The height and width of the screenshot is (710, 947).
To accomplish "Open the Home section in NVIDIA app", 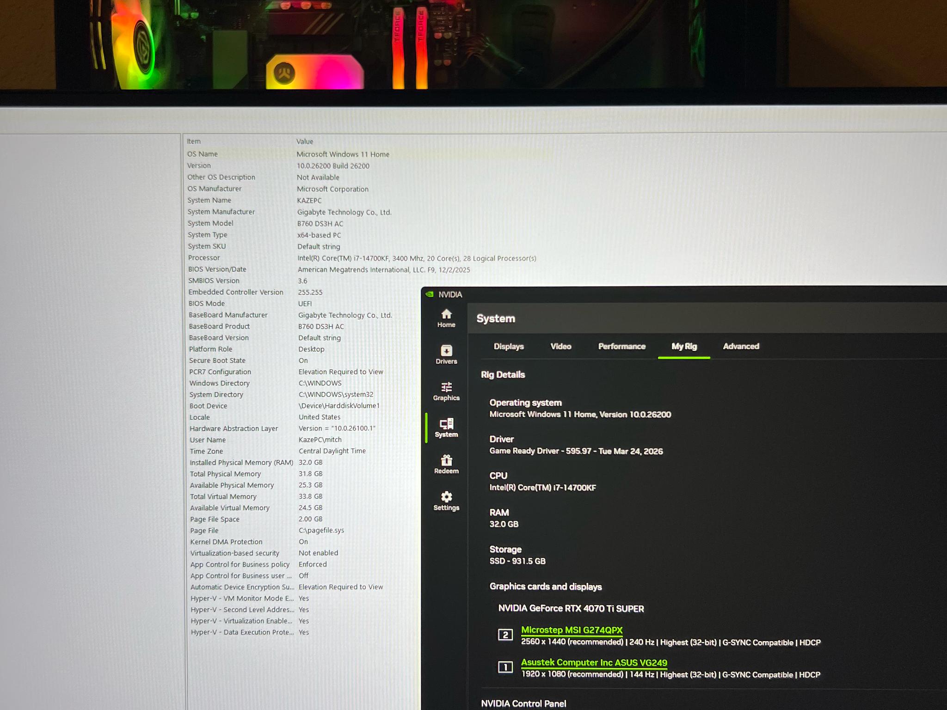I will point(446,318).
